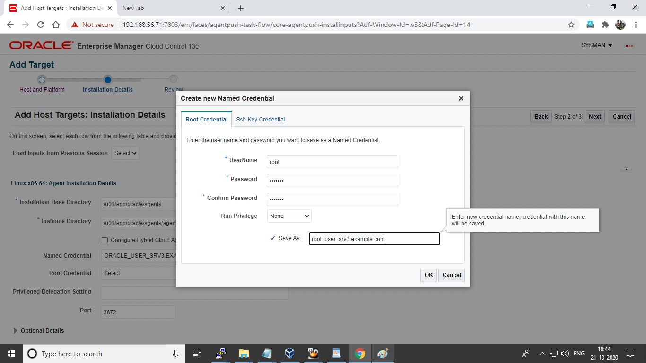Switch to the Ssh Key Credential tab
The image size is (646, 363).
click(260, 119)
